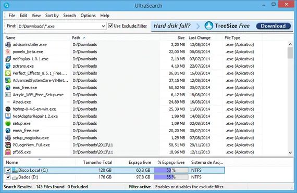The width and height of the screenshot is (297, 193).
Task: Click the results list scroll down arrow
Action: click(290, 152)
